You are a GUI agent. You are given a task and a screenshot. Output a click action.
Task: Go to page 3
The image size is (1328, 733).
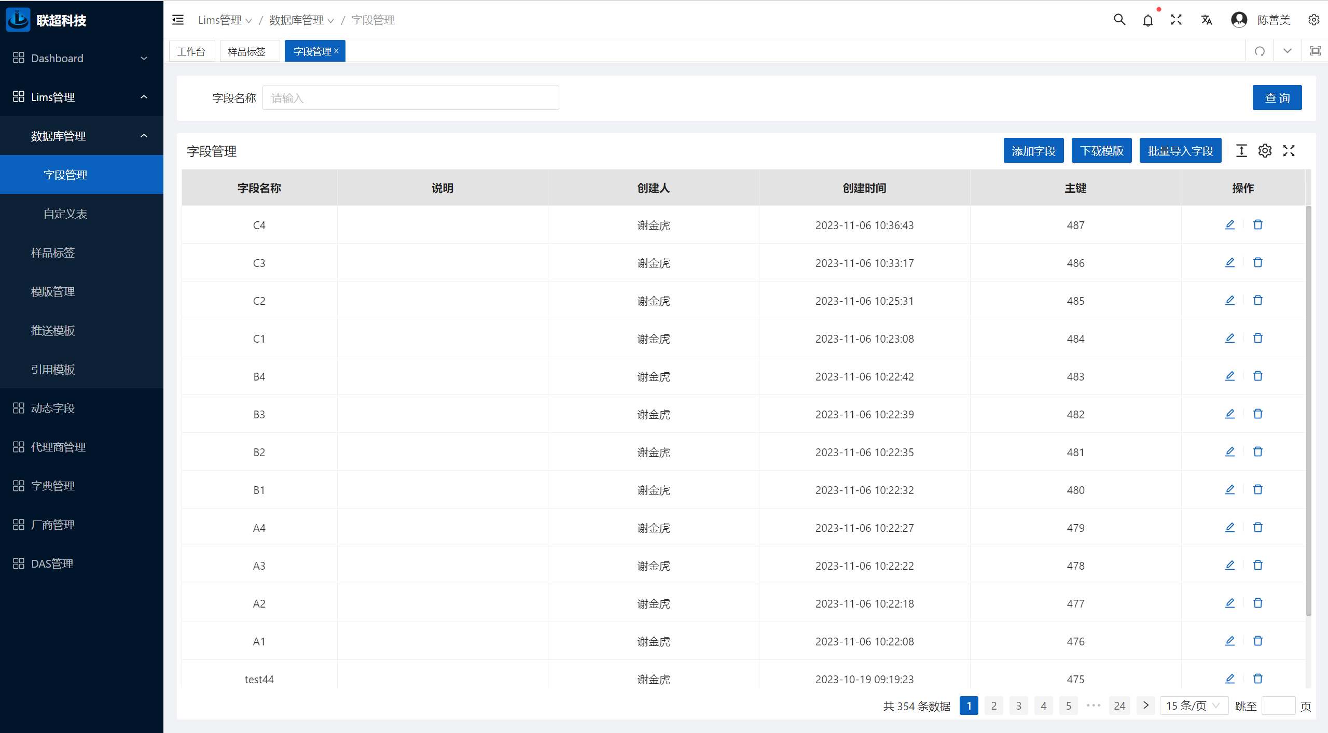click(1019, 706)
